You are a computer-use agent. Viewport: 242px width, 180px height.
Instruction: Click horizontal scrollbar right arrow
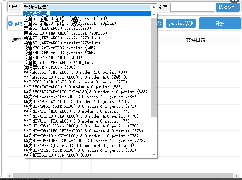(x=236, y=176)
